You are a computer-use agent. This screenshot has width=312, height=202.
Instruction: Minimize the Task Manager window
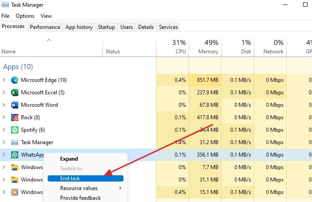[285, 4]
